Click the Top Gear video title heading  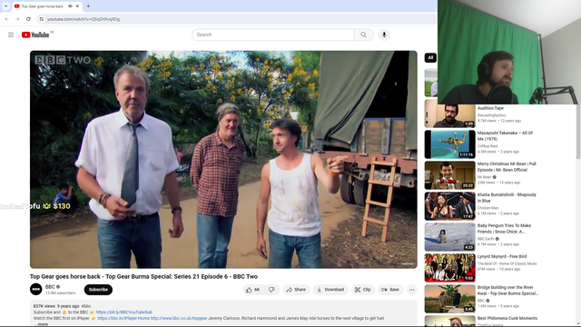[x=143, y=276]
